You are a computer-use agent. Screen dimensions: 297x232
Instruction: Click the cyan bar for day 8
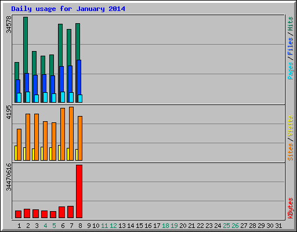(x=80, y=99)
